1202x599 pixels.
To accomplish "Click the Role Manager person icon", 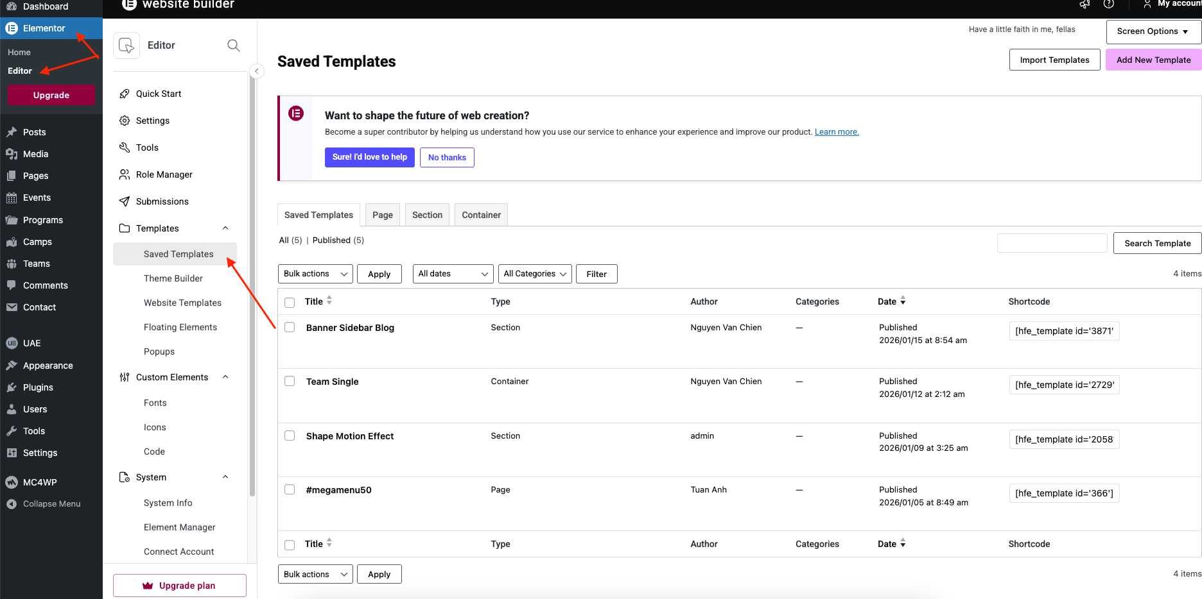I will click(125, 174).
